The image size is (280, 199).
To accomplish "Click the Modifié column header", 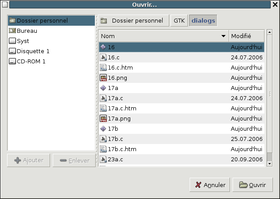I will click(x=246, y=36).
